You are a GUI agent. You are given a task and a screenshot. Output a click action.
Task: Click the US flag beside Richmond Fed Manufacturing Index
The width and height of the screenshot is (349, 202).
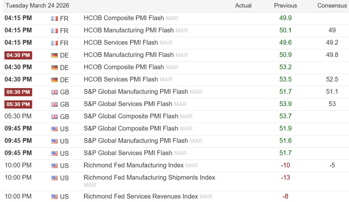[55, 166]
